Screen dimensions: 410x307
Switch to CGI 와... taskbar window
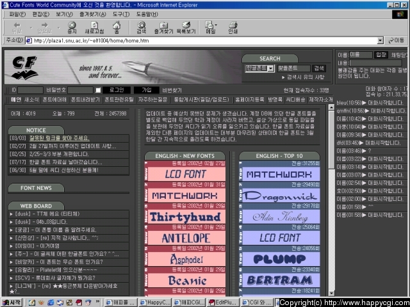point(257,303)
